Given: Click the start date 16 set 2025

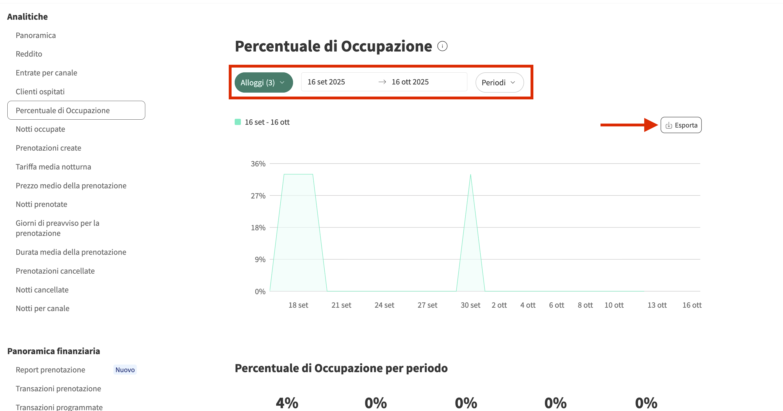Looking at the screenshot, I should tap(326, 82).
